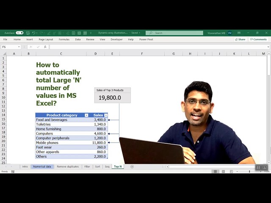Click the last grid icon before the customize arrow

tap(85, 33)
